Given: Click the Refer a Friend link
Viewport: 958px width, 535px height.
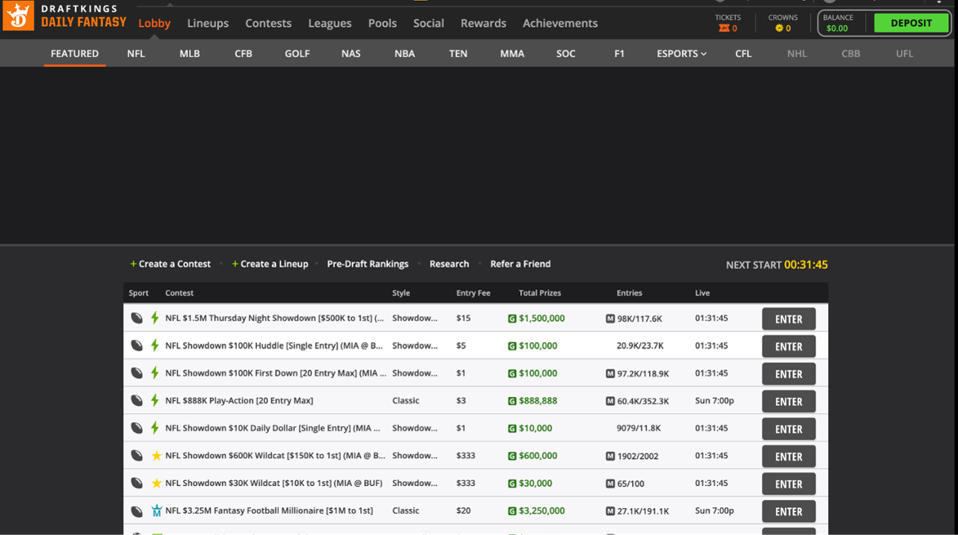Looking at the screenshot, I should (521, 263).
